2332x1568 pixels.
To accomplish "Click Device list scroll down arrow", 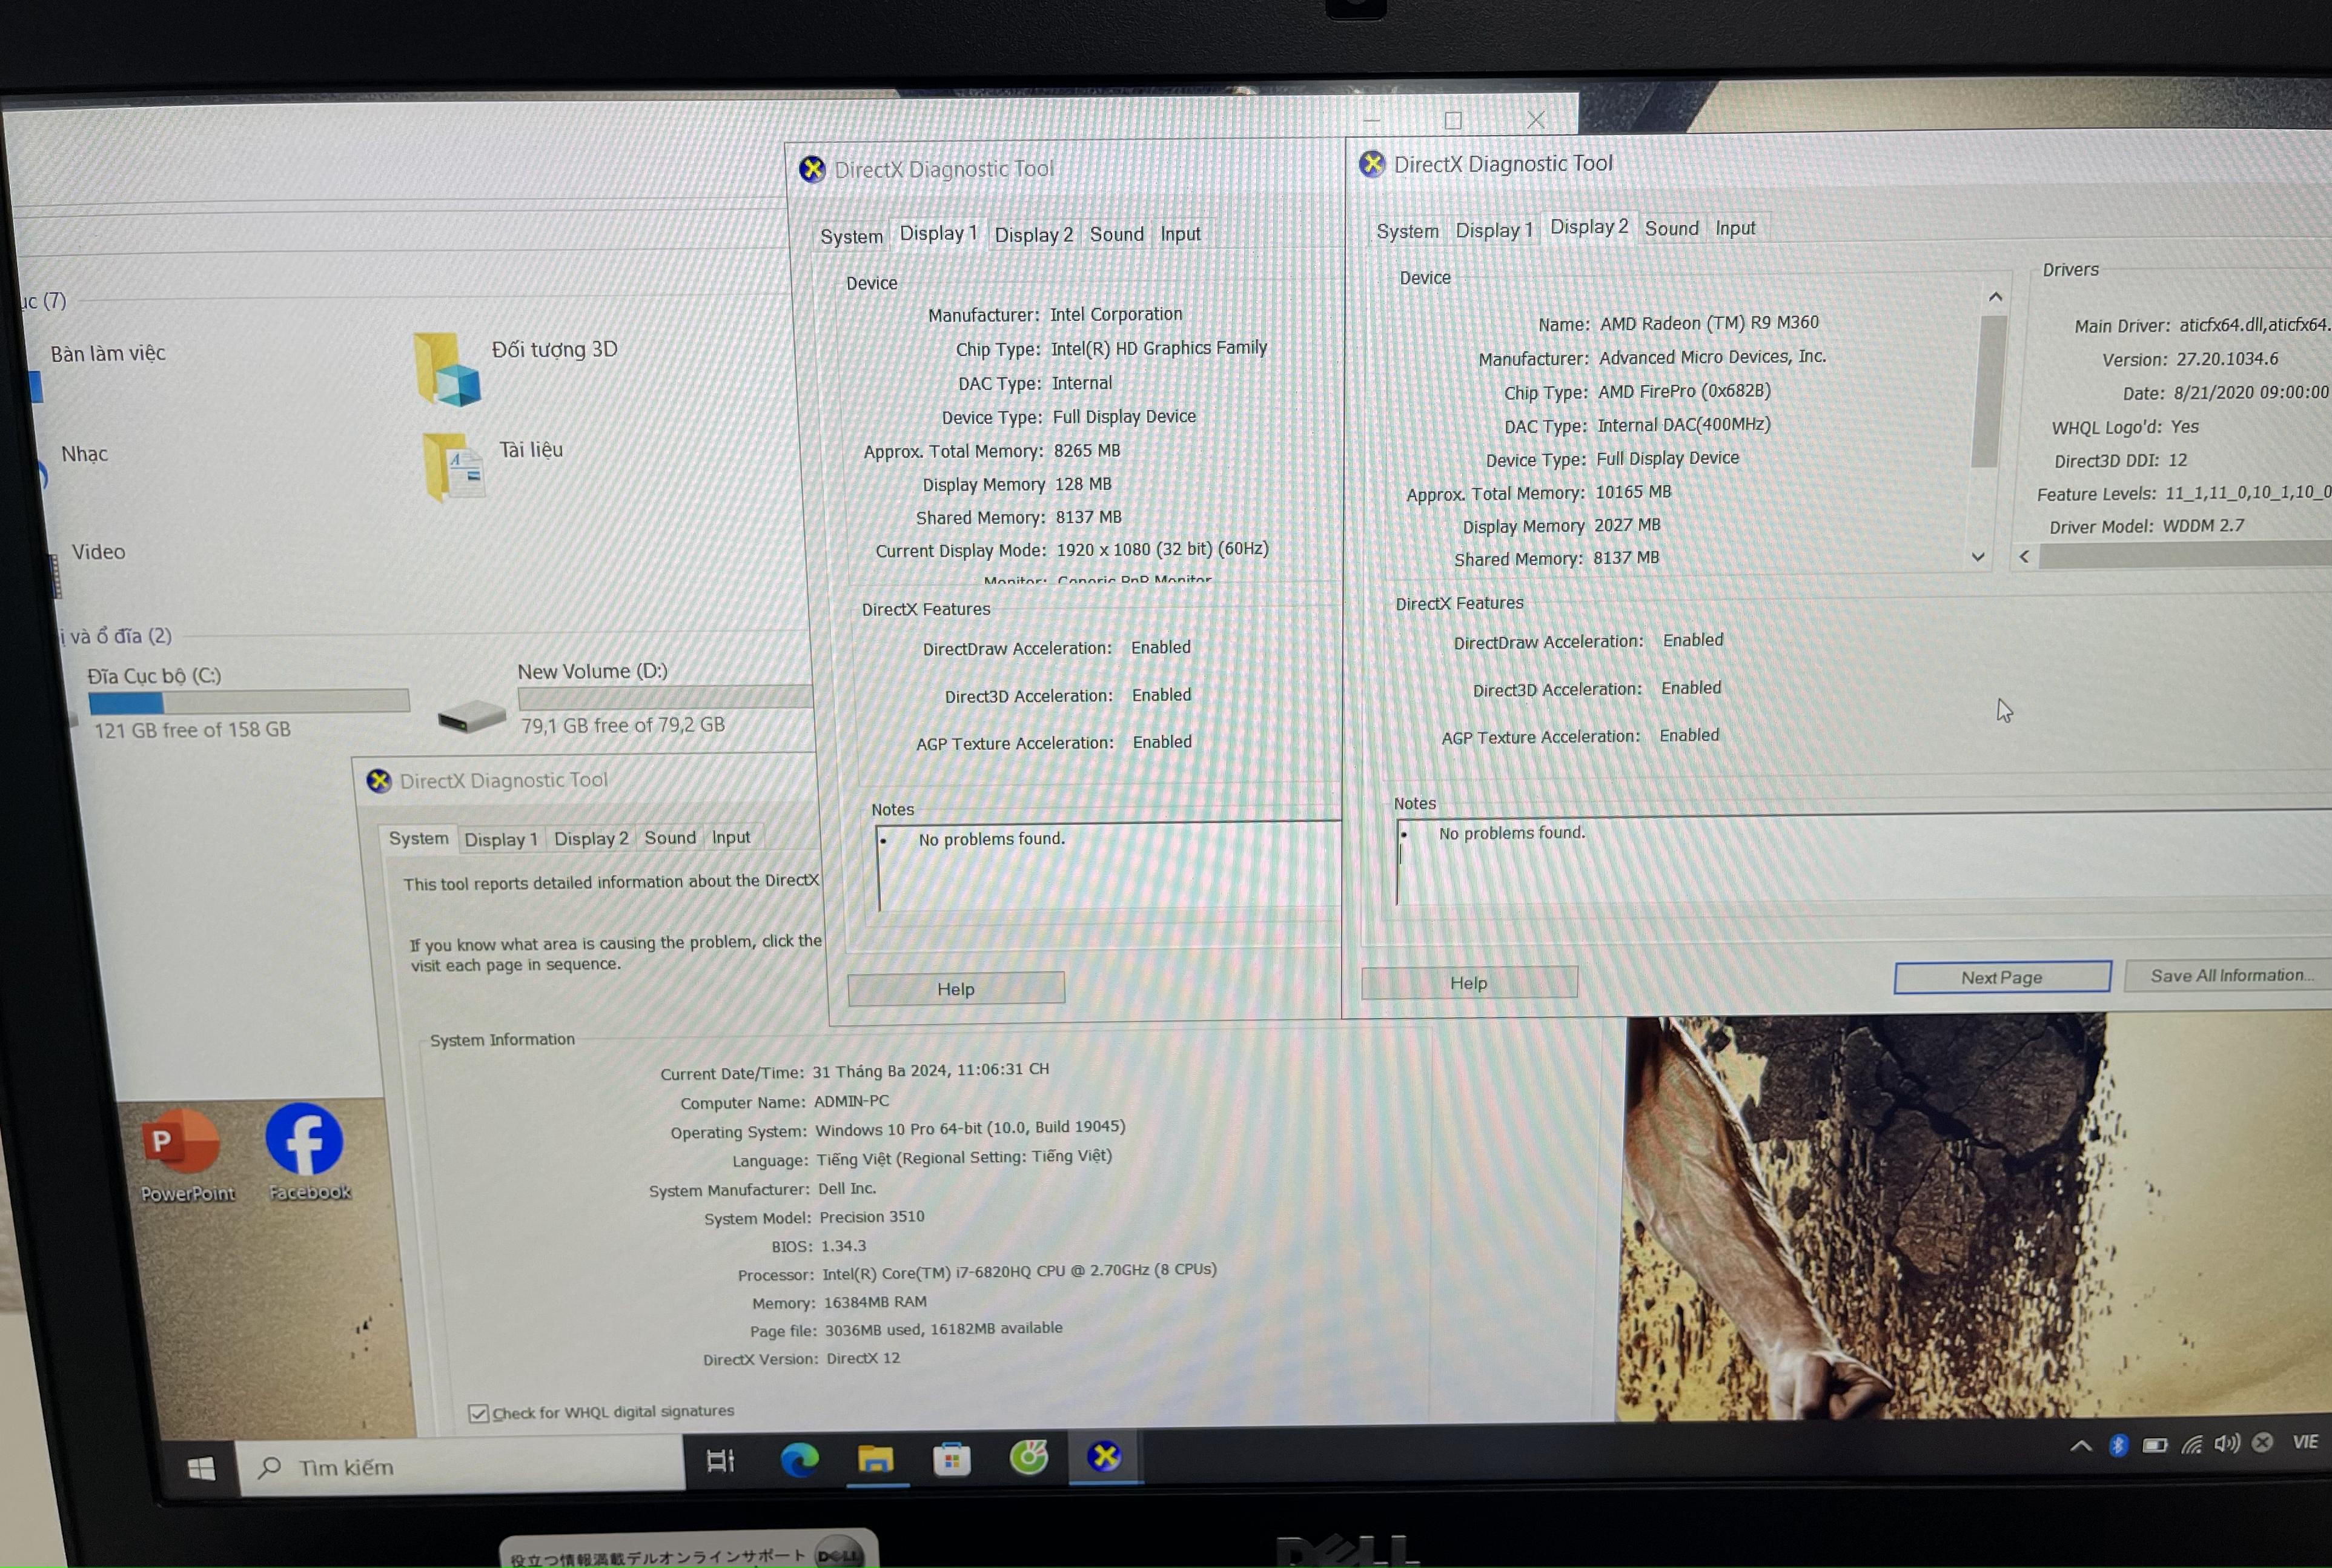I will [x=1977, y=557].
